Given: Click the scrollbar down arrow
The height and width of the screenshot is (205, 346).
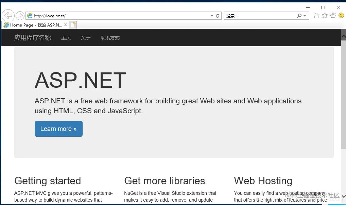Looking at the screenshot, I should point(343,196).
